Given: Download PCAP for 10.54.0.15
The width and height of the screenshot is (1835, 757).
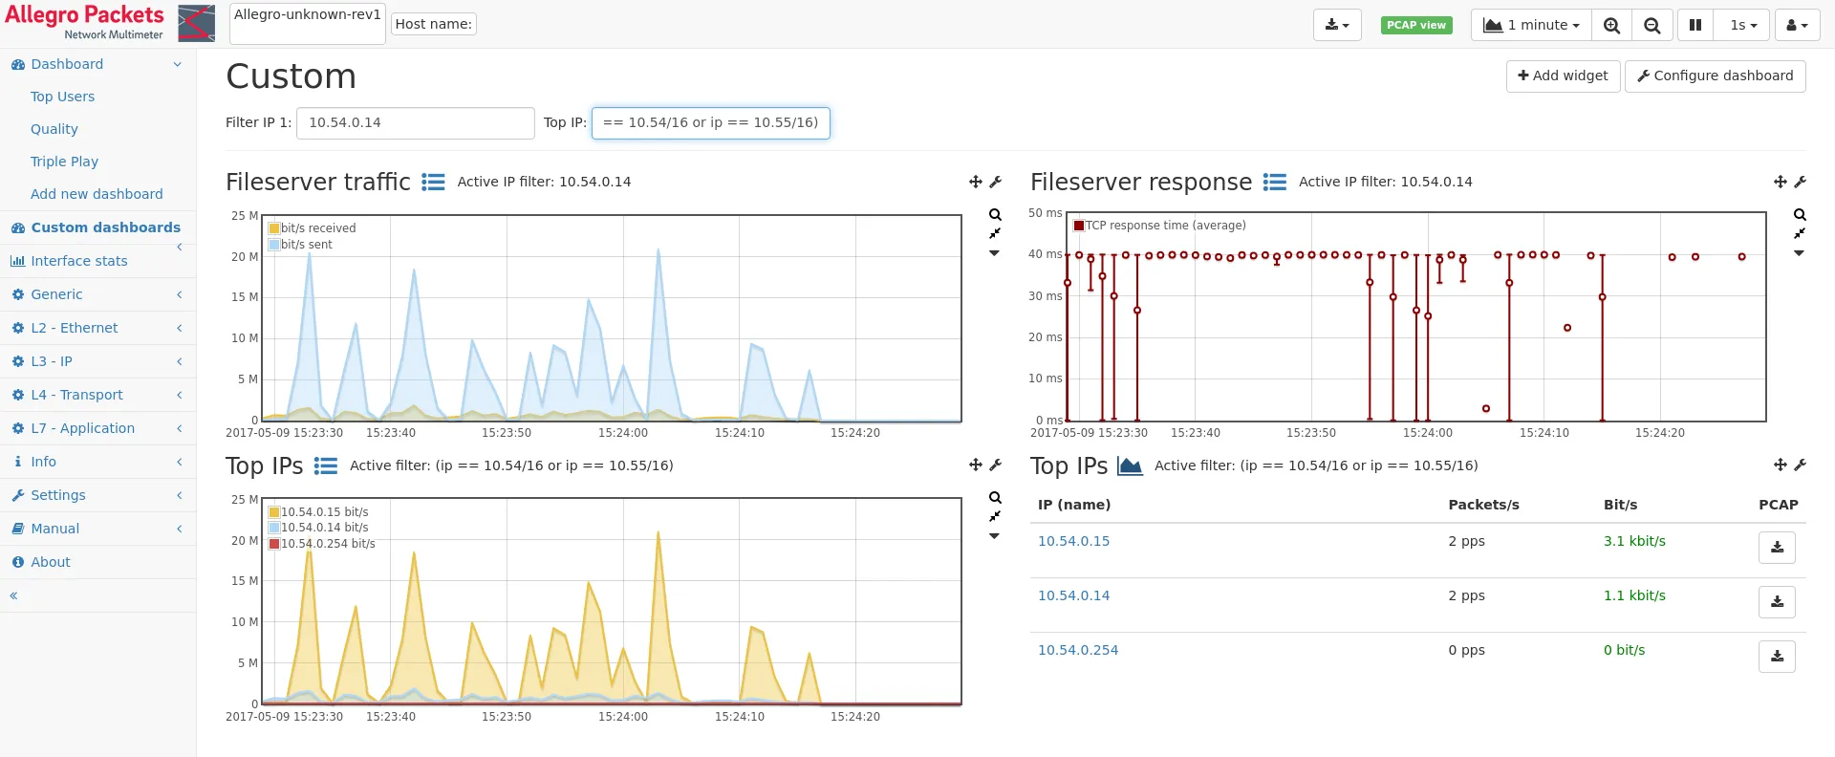Looking at the screenshot, I should pyautogui.click(x=1777, y=548).
